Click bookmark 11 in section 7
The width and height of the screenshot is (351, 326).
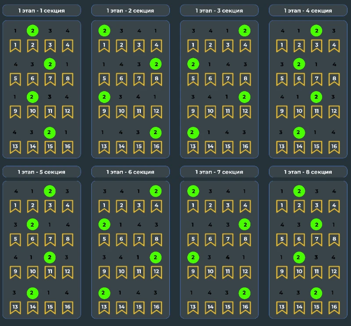click(228, 272)
